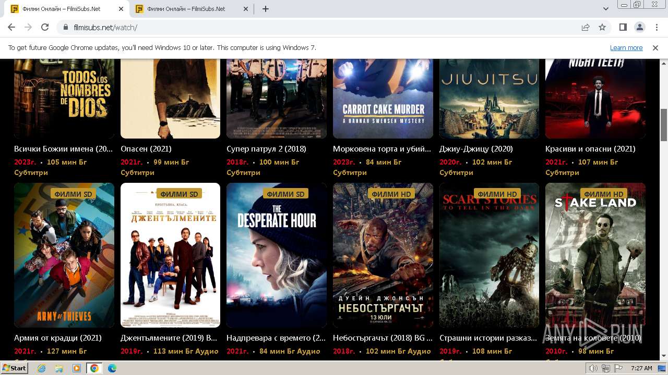Viewport: 668px width, 375px height.
Task: Open Windows Media Player from taskbar
Action: (77, 368)
